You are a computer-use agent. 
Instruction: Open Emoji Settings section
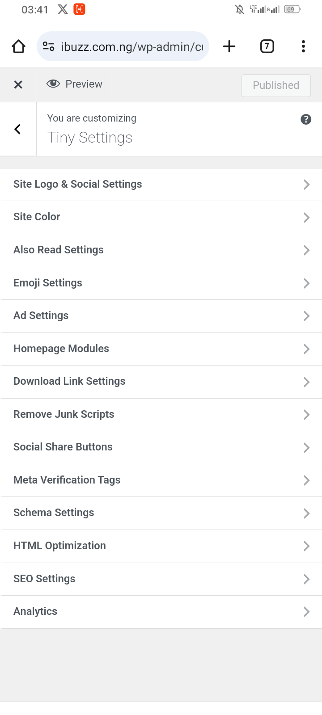pyautogui.click(x=161, y=283)
